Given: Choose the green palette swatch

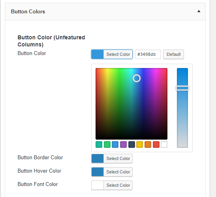Looking at the screenshot, I should 107,144.
